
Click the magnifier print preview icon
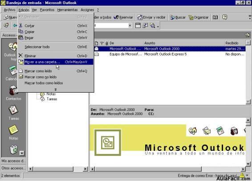[x=152, y=25]
